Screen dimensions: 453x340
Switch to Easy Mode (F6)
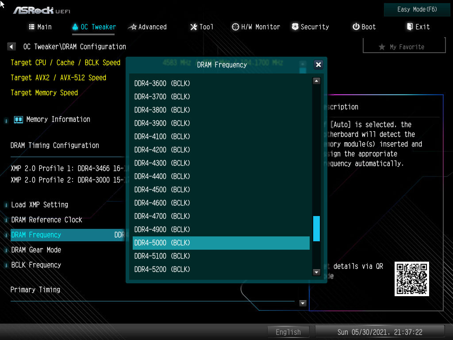tap(417, 9)
